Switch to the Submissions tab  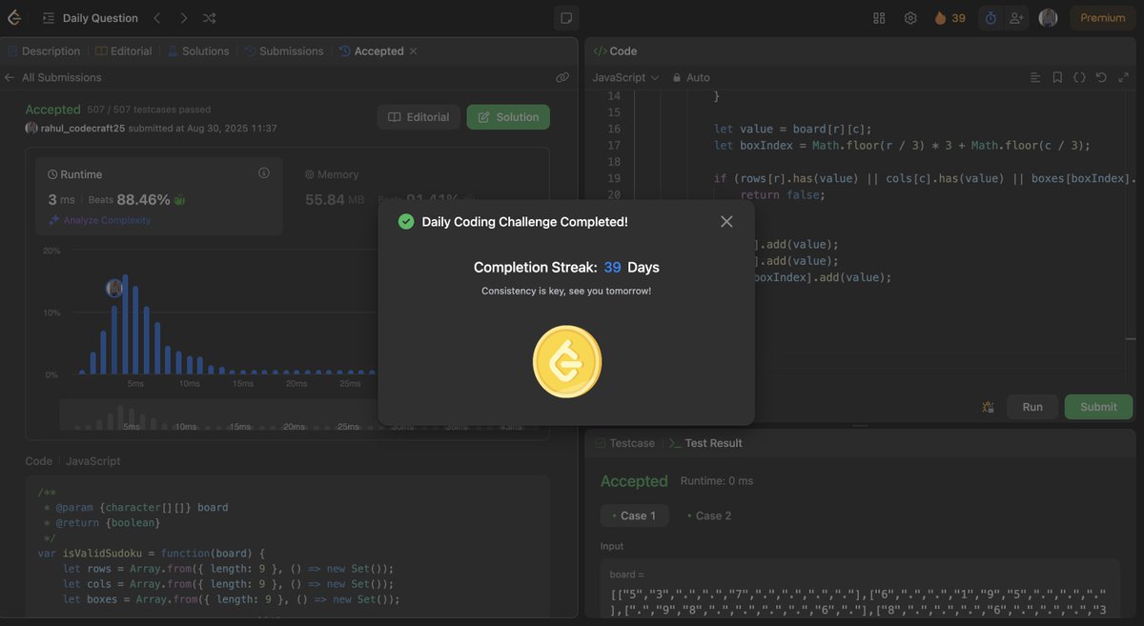coord(283,51)
